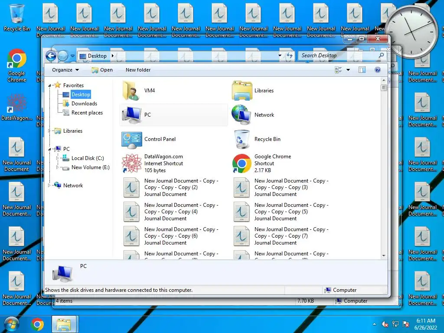Screen dimensions: 444x333
Task: Click File Explorer taskbar button
Action: click(x=64, y=324)
